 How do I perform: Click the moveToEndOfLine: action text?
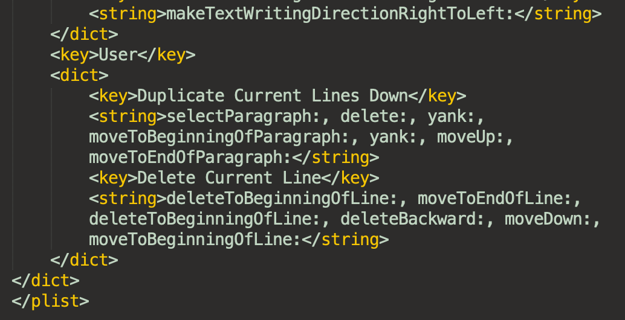tap(495, 199)
